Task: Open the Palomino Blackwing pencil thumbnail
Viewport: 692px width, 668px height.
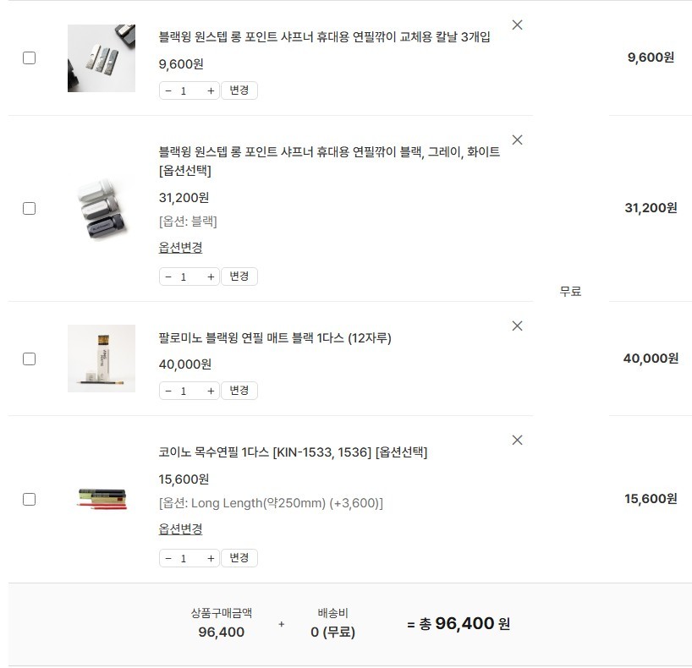Action: [x=102, y=359]
